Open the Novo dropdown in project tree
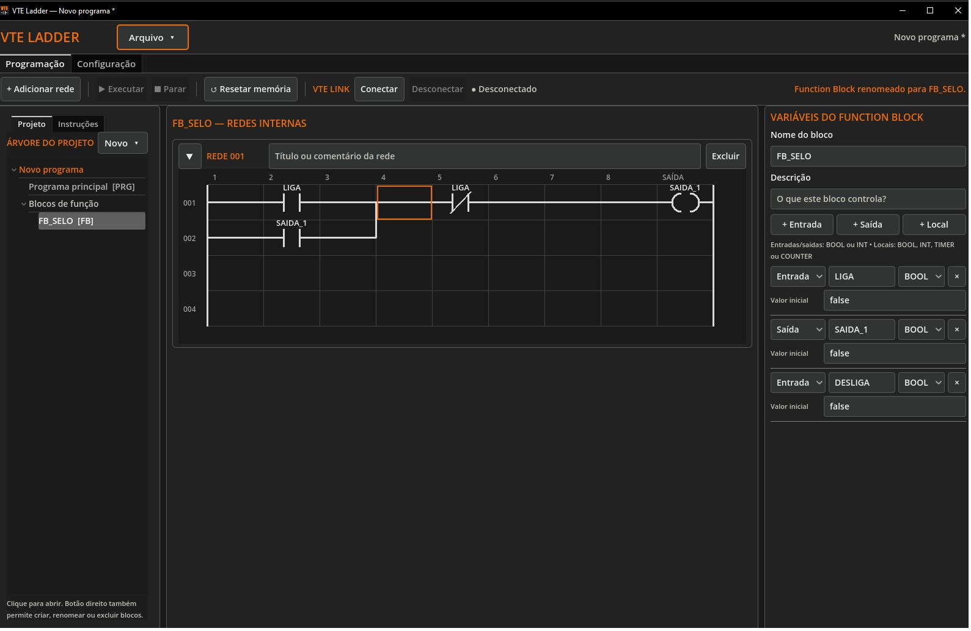The width and height of the screenshot is (971, 631). click(123, 143)
